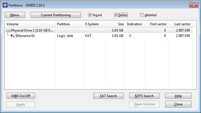
Task: Click the First sector column header
Action: click(156, 24)
